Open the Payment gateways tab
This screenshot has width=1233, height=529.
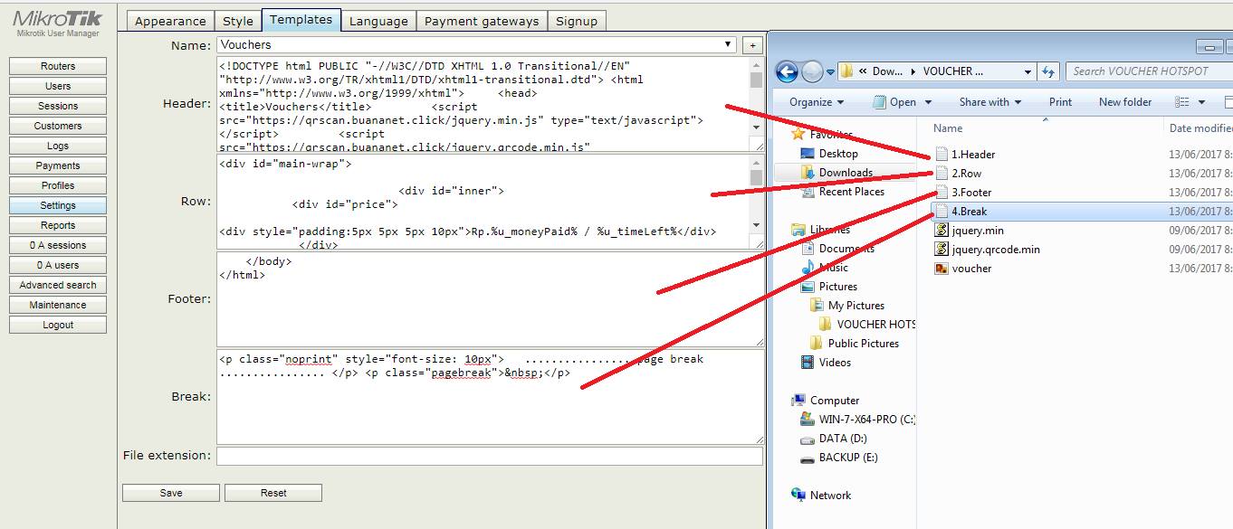pyautogui.click(x=482, y=21)
